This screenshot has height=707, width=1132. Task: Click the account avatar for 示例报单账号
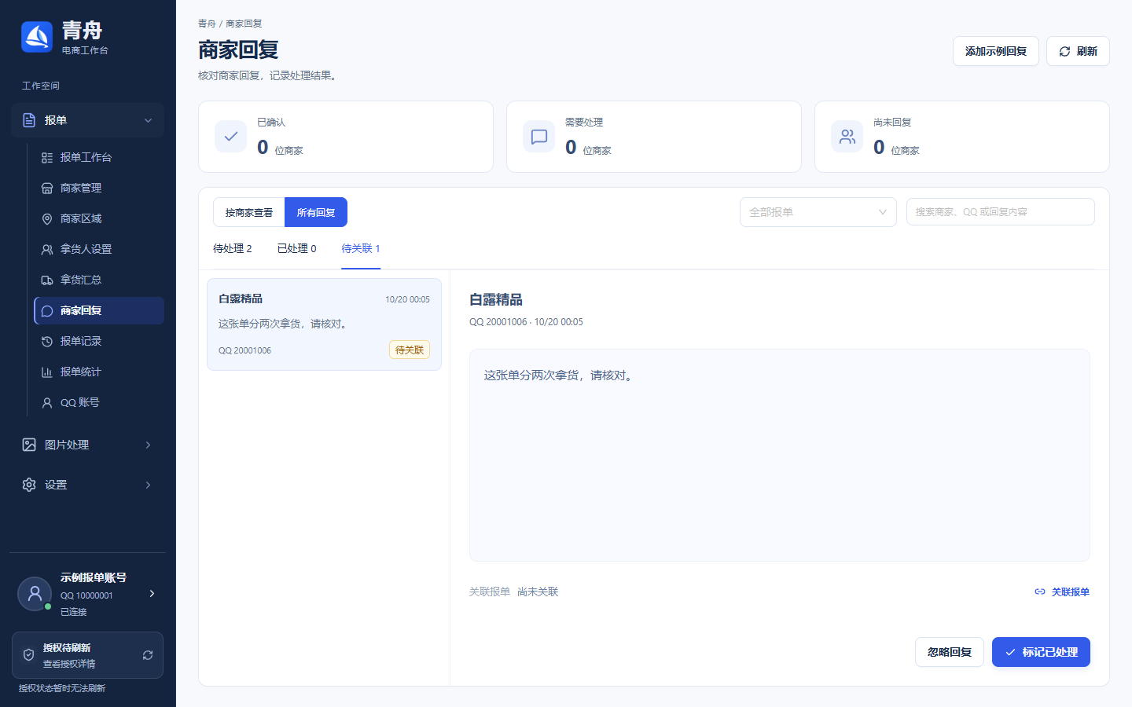point(35,594)
